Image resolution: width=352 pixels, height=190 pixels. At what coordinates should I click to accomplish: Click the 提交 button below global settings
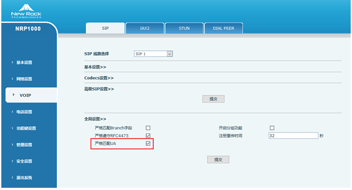pos(218,160)
